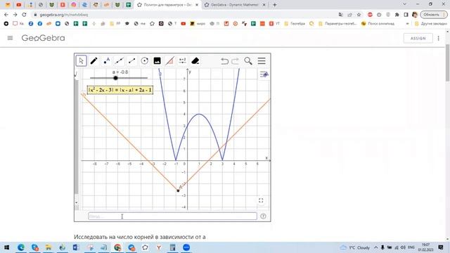This screenshot has width=450, height=253.
Task: Click the algebra Input field
Action: pyautogui.click(x=172, y=216)
